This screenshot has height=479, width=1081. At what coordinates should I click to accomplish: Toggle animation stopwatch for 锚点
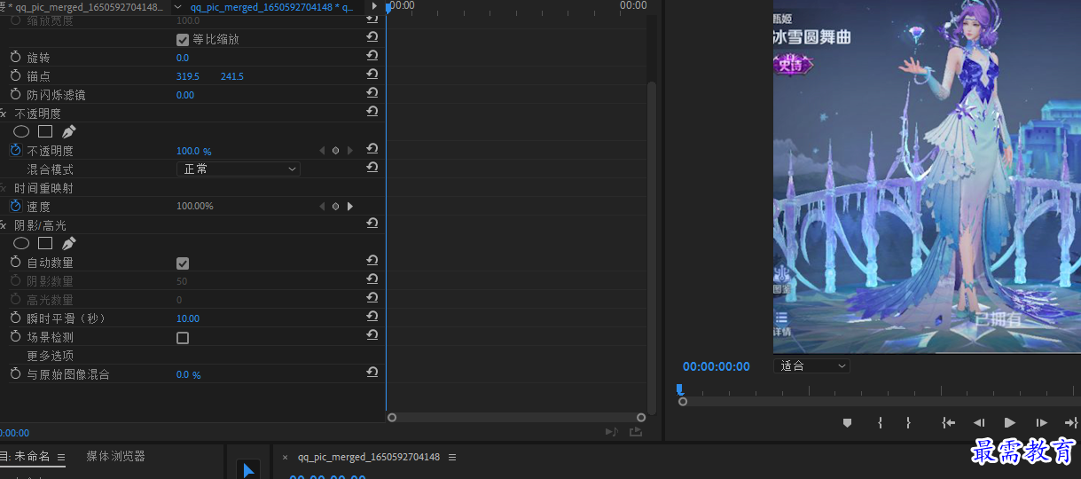(15, 76)
